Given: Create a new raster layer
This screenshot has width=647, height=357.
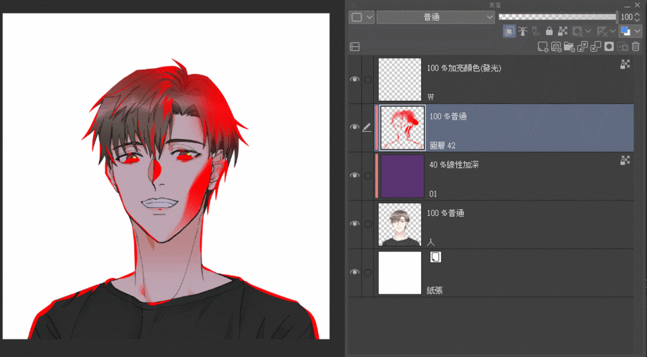Looking at the screenshot, I should click(543, 47).
